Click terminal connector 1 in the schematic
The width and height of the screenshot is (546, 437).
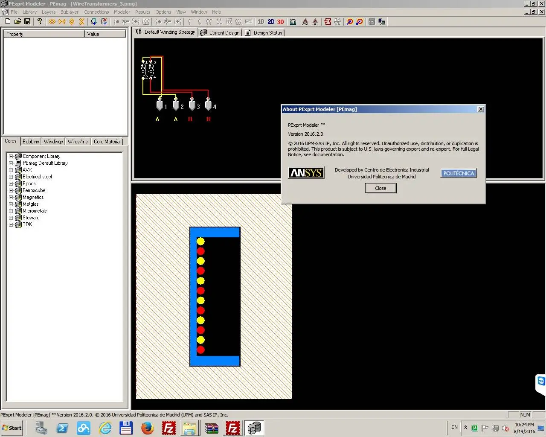[160, 105]
